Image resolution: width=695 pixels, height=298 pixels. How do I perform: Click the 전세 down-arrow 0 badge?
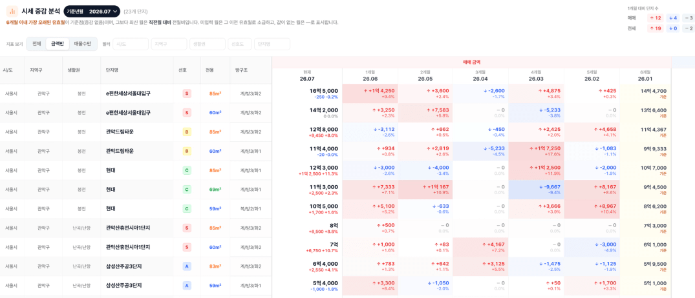673,28
